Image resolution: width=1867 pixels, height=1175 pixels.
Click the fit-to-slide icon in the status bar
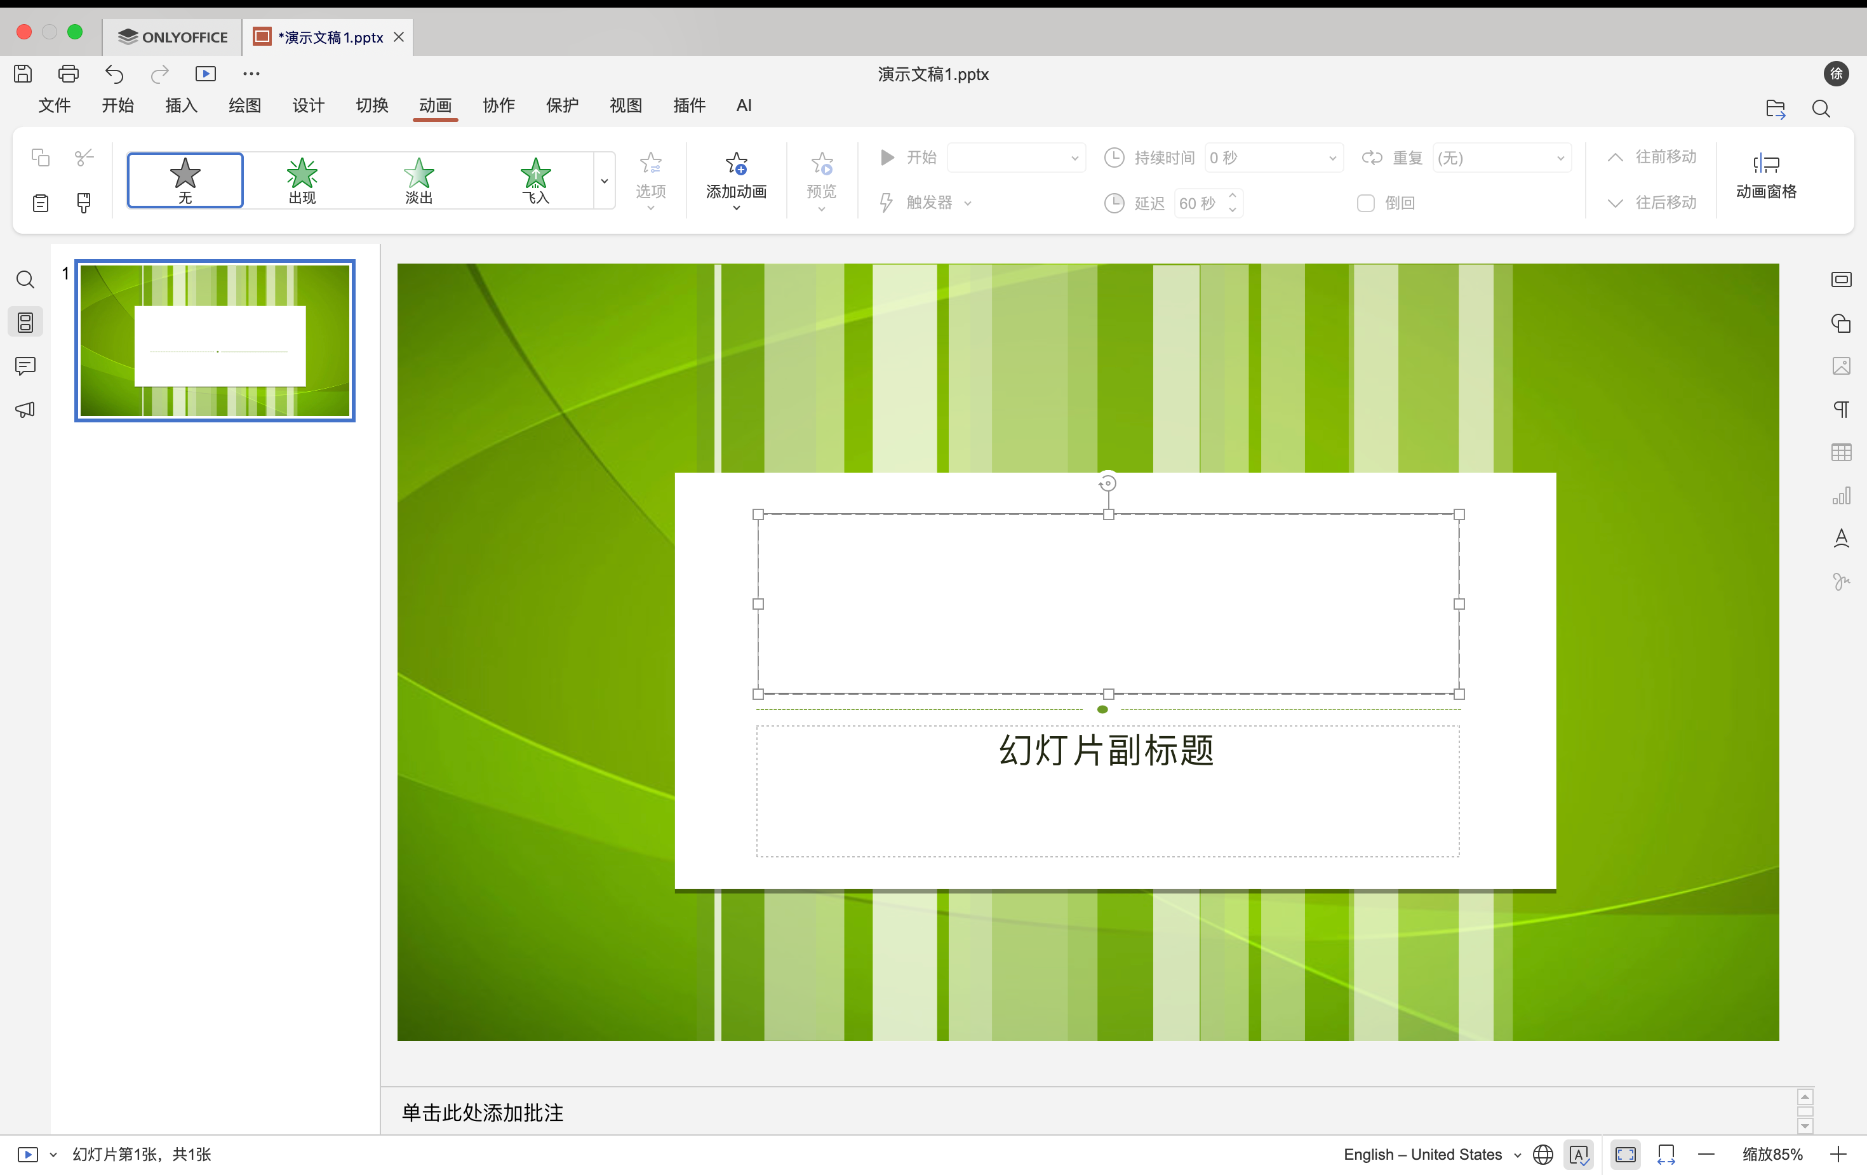click(x=1625, y=1154)
